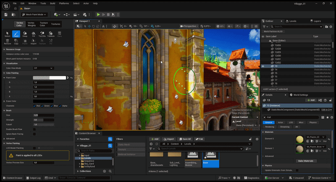Toggle the Red channel checkbox
The image size is (336, 182).
(34, 106)
